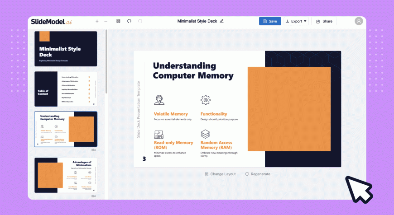Select the stacked layers icon above RAM
The width and height of the screenshot is (394, 215).
point(205,134)
